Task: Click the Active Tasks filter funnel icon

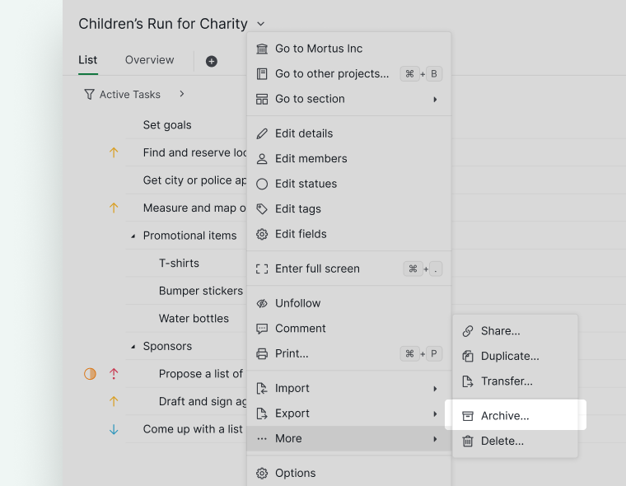Action: point(90,94)
